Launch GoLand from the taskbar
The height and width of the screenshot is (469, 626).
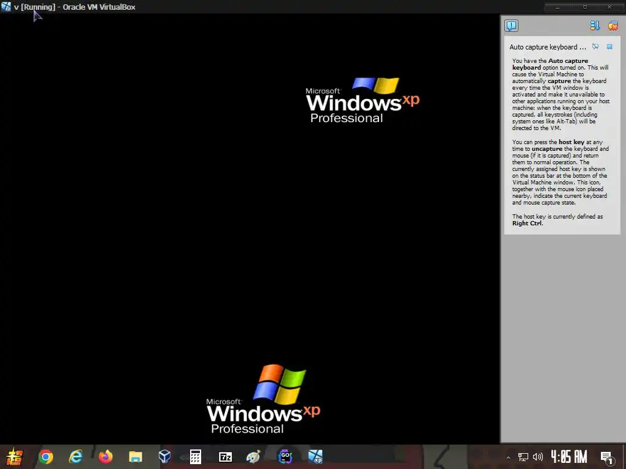point(285,456)
